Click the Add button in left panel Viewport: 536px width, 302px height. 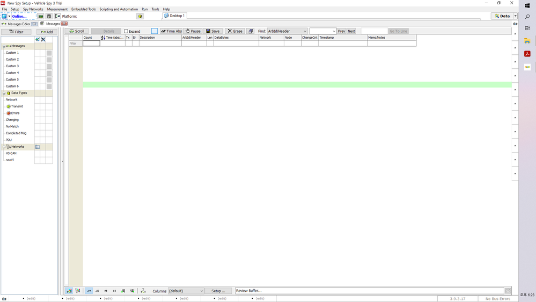[47, 32]
